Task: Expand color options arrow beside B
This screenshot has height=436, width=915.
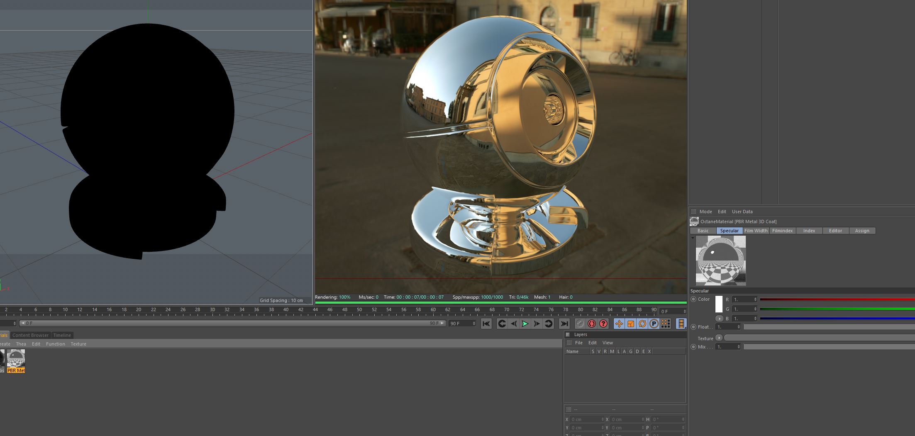Action: (x=719, y=319)
